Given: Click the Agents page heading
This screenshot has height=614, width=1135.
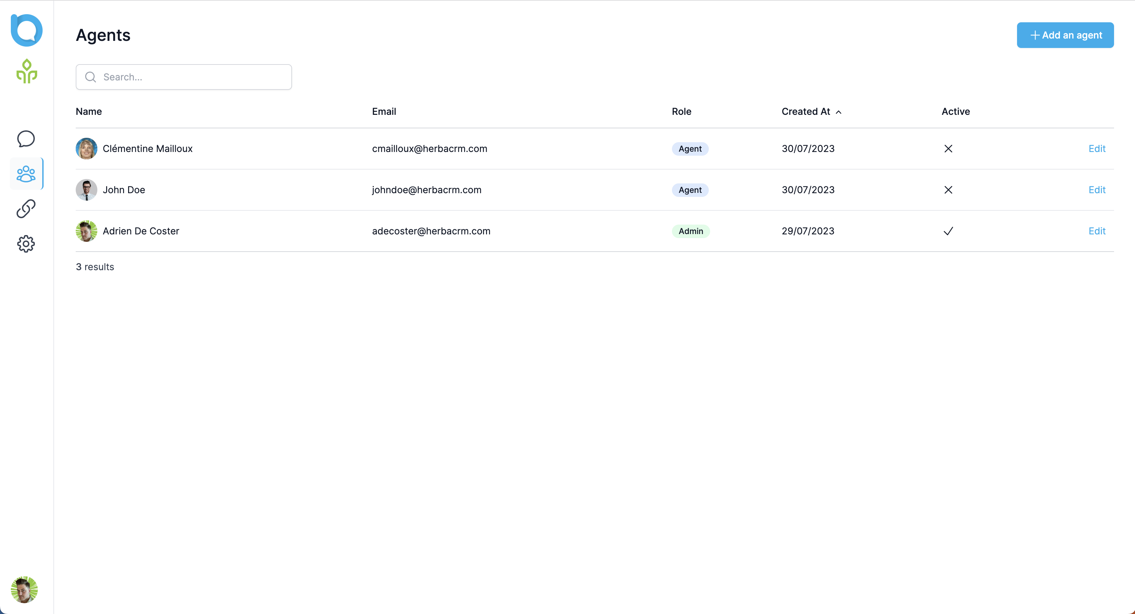Looking at the screenshot, I should (103, 35).
